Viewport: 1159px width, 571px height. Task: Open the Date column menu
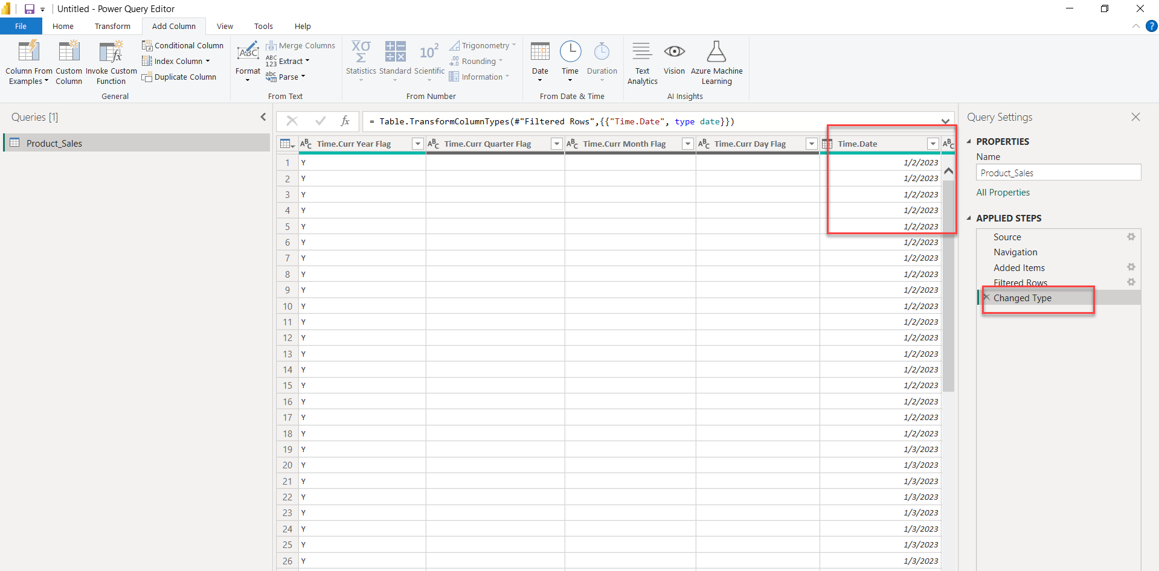click(540, 63)
